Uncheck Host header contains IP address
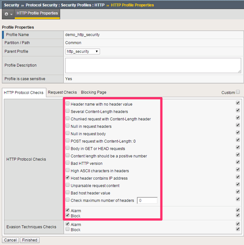Image resolution: width=244 pixels, height=245 pixels. coord(68,177)
